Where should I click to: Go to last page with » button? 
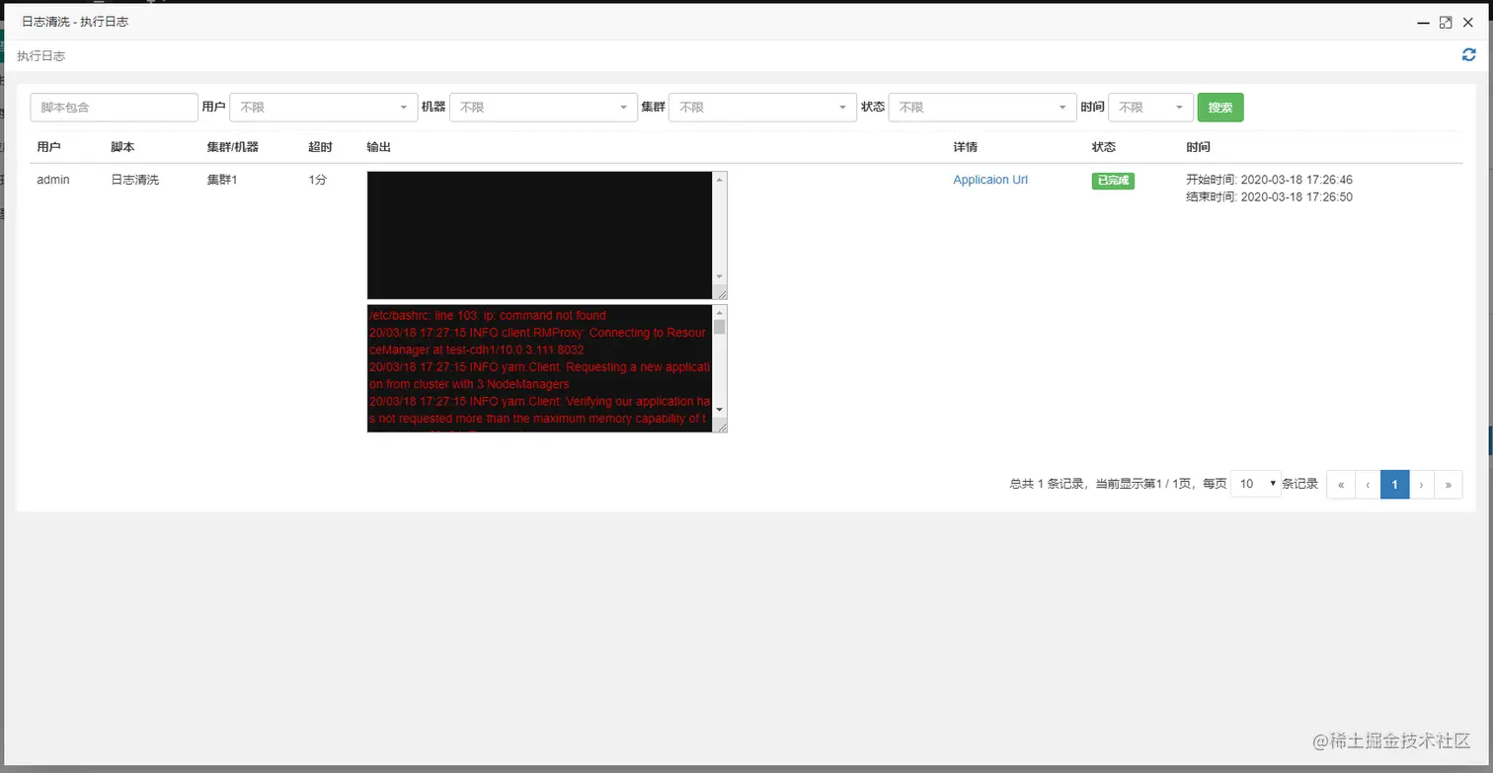pyautogui.click(x=1449, y=485)
